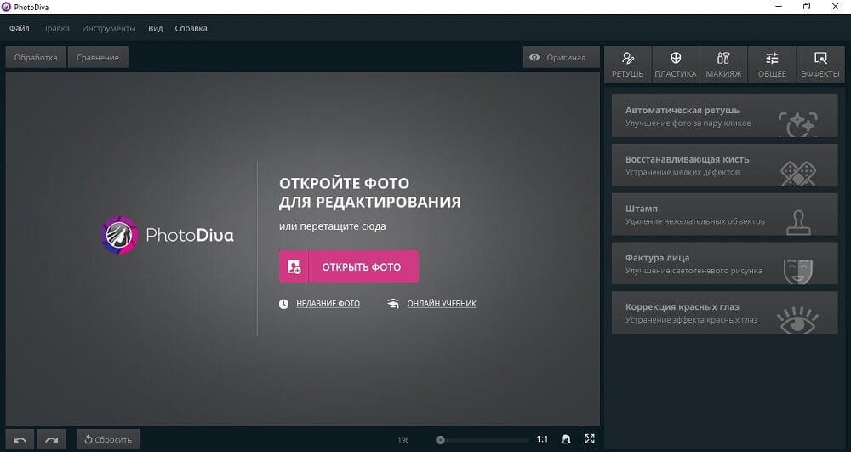This screenshot has width=851, height=452.
Task: Click the pink ОТКРЫТЬ ФОТО button
Action: (348, 266)
